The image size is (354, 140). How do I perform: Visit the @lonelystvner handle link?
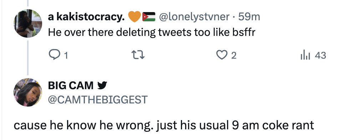click(194, 17)
